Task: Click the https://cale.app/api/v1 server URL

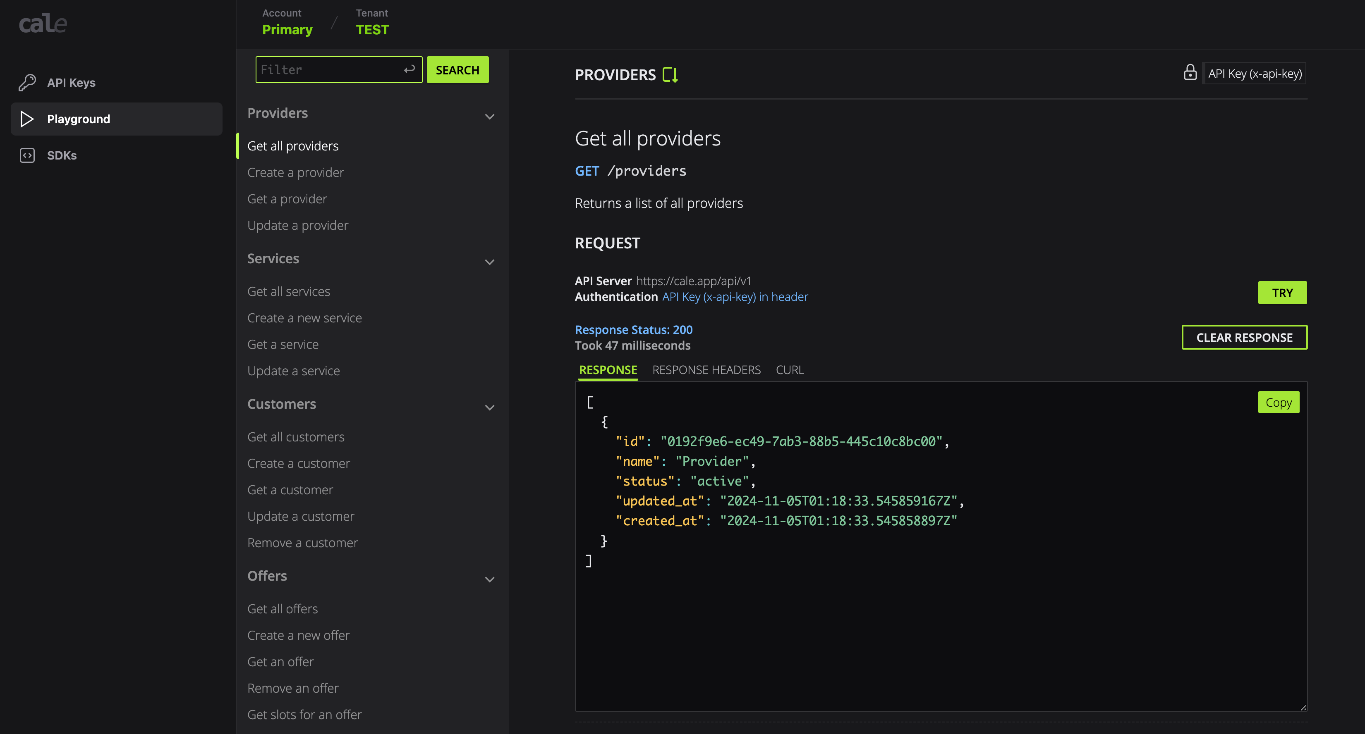Action: tap(694, 281)
